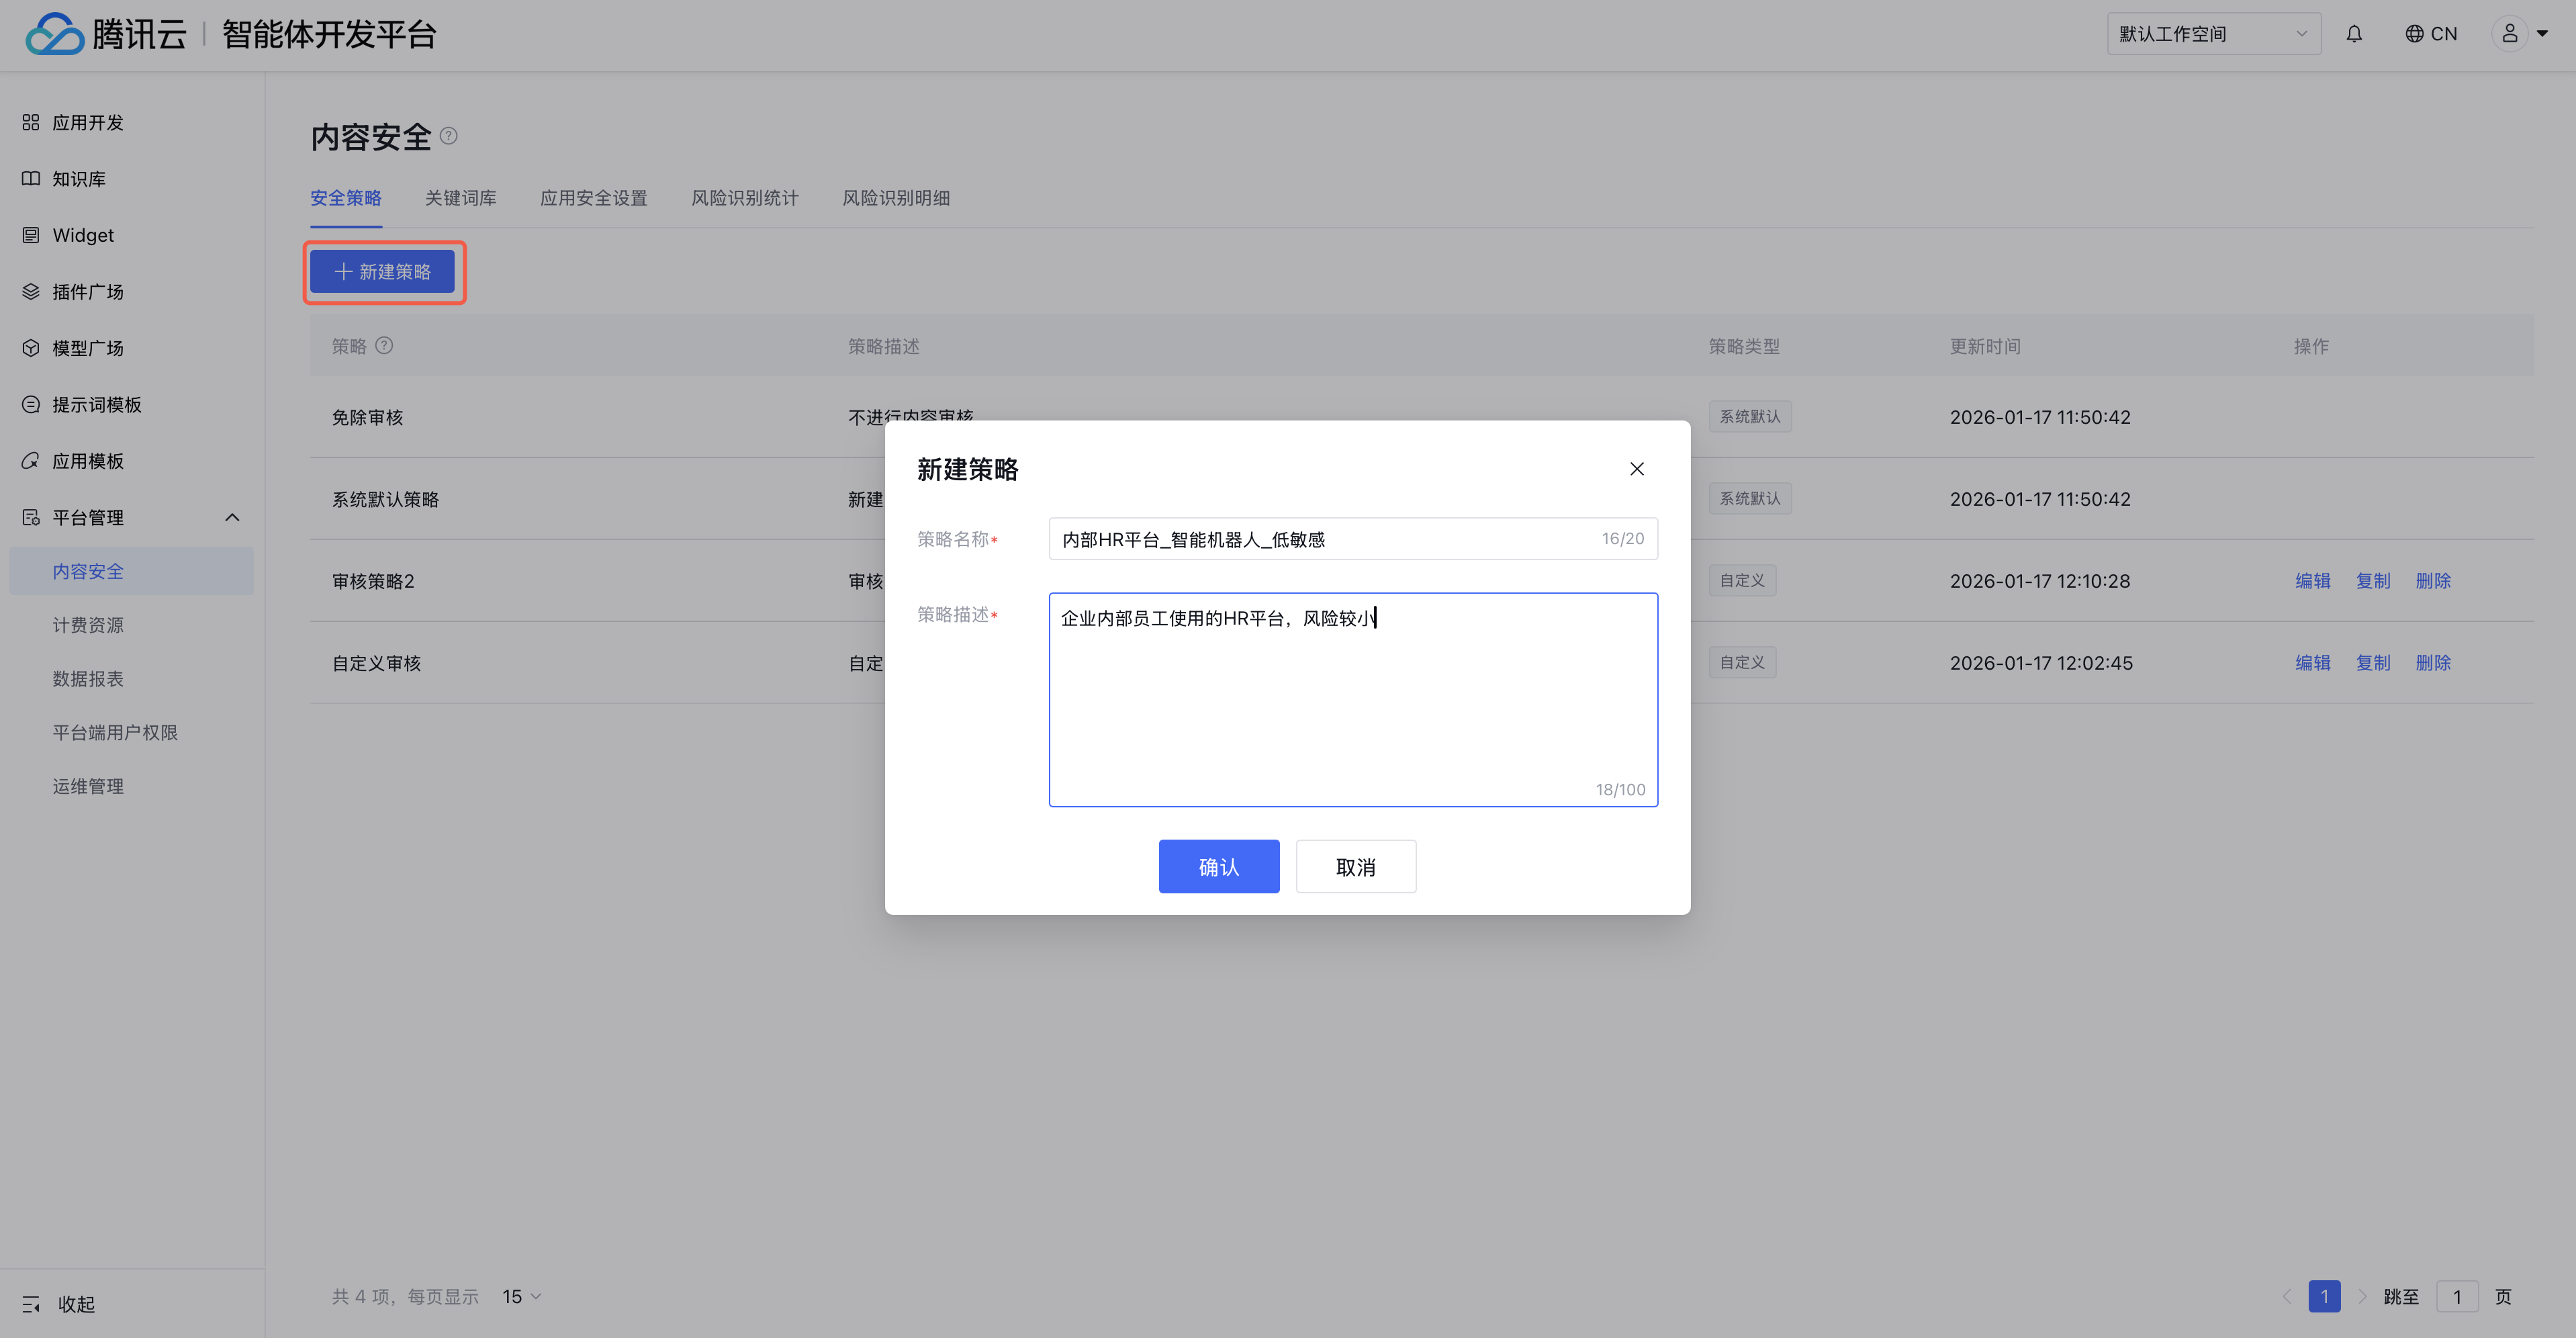This screenshot has width=2576, height=1338.
Task: Click the CN language globe icon
Action: [x=2414, y=34]
